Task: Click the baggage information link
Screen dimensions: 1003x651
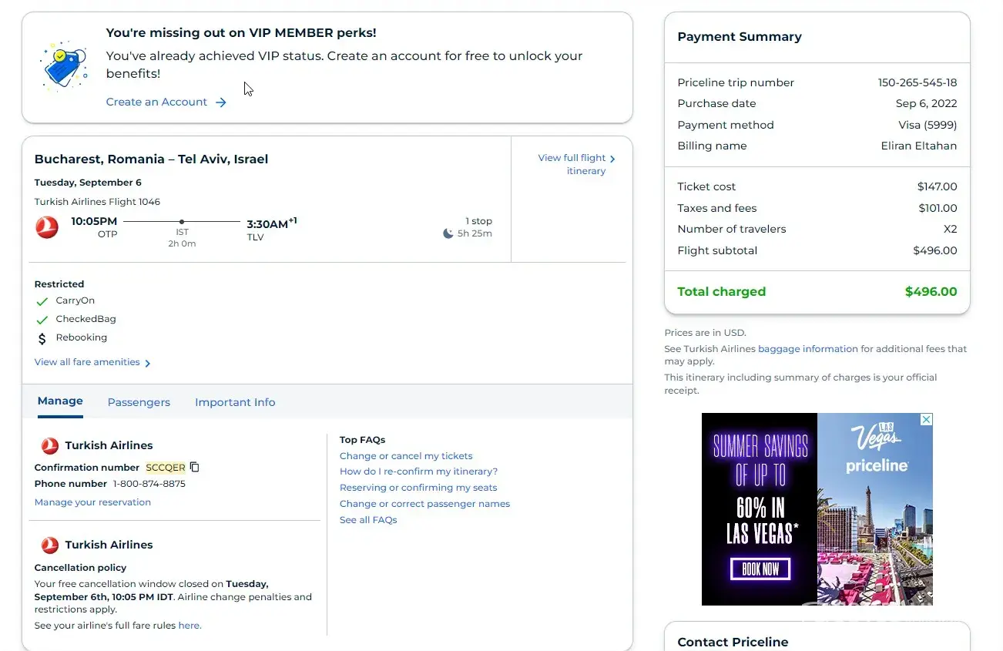Action: (807, 349)
